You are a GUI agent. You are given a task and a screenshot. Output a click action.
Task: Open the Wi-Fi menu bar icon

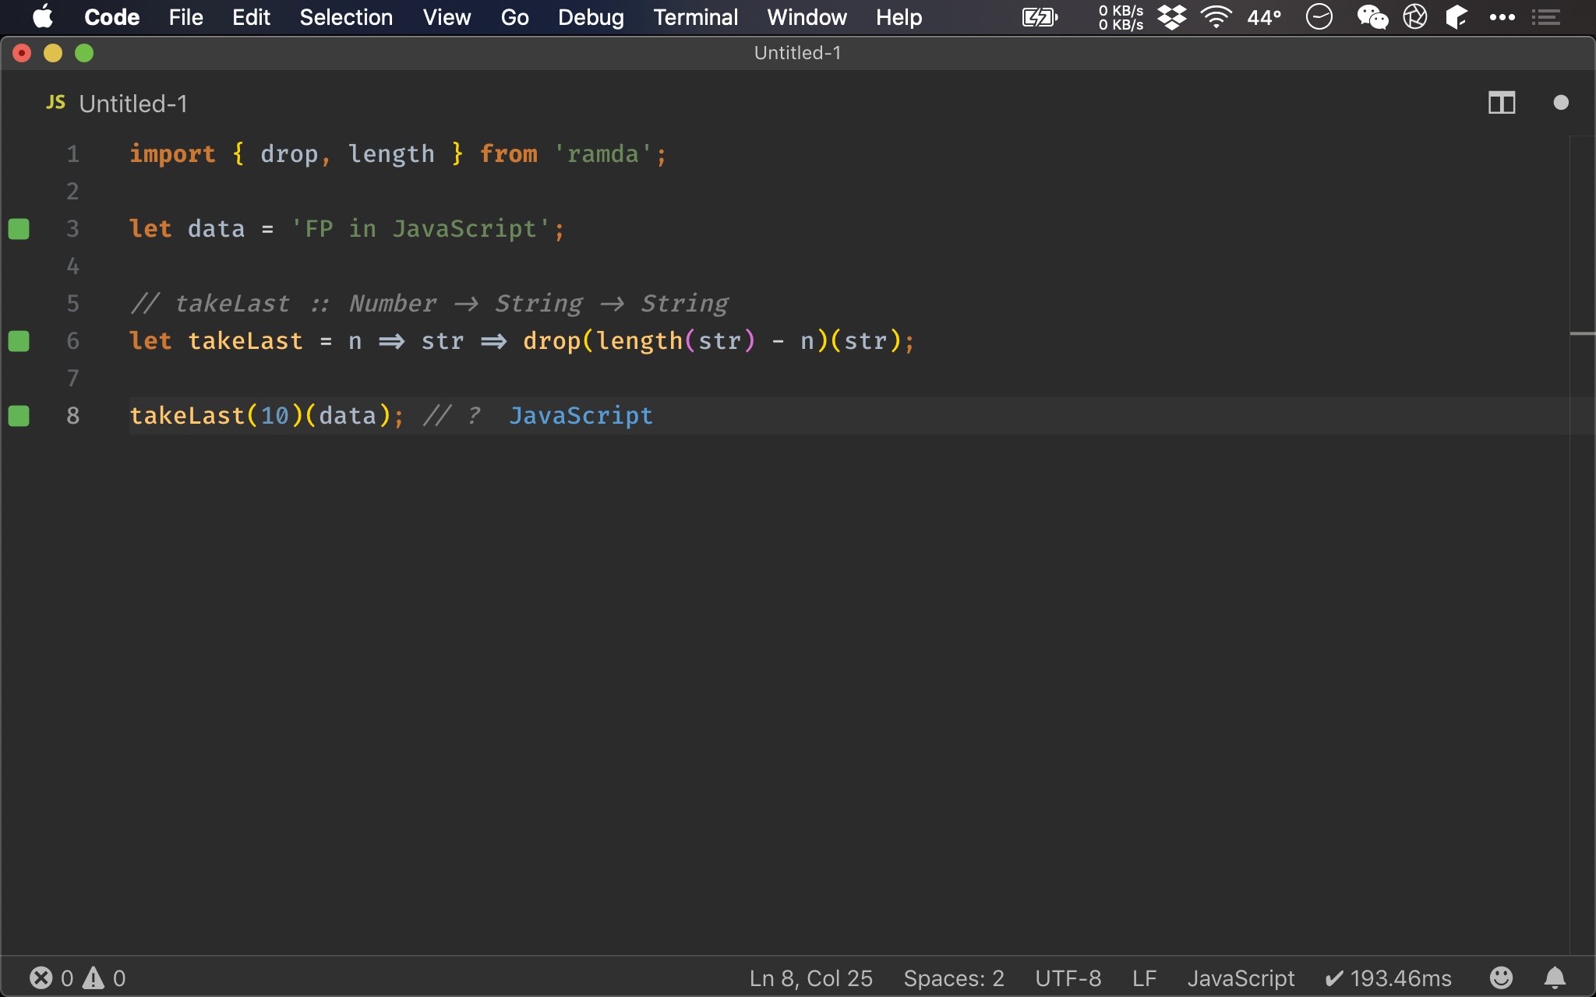click(1216, 17)
